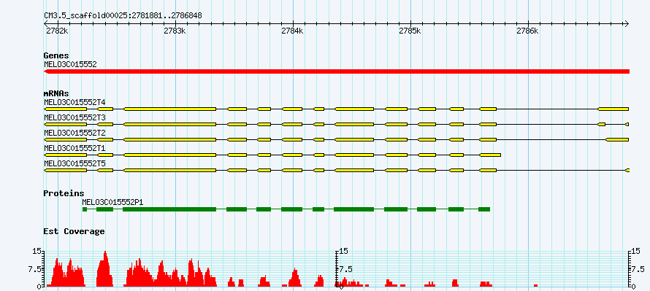Select the longest green exon of MELO3C015552P1
Viewport: 650px width, 291px height.
click(x=169, y=209)
